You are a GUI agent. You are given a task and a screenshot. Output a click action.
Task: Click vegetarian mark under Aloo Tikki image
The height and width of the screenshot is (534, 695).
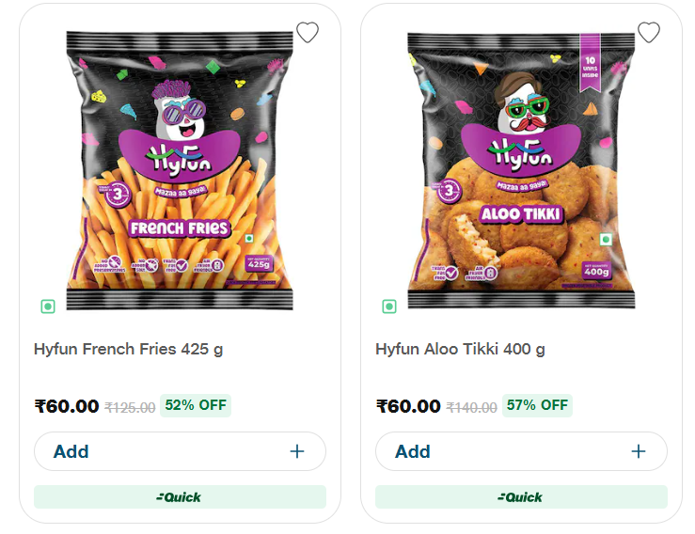pyautogui.click(x=388, y=306)
